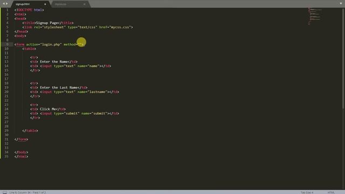This screenshot has height=194, width=345.
Task: Click the opening body tag
Action: 20,36
